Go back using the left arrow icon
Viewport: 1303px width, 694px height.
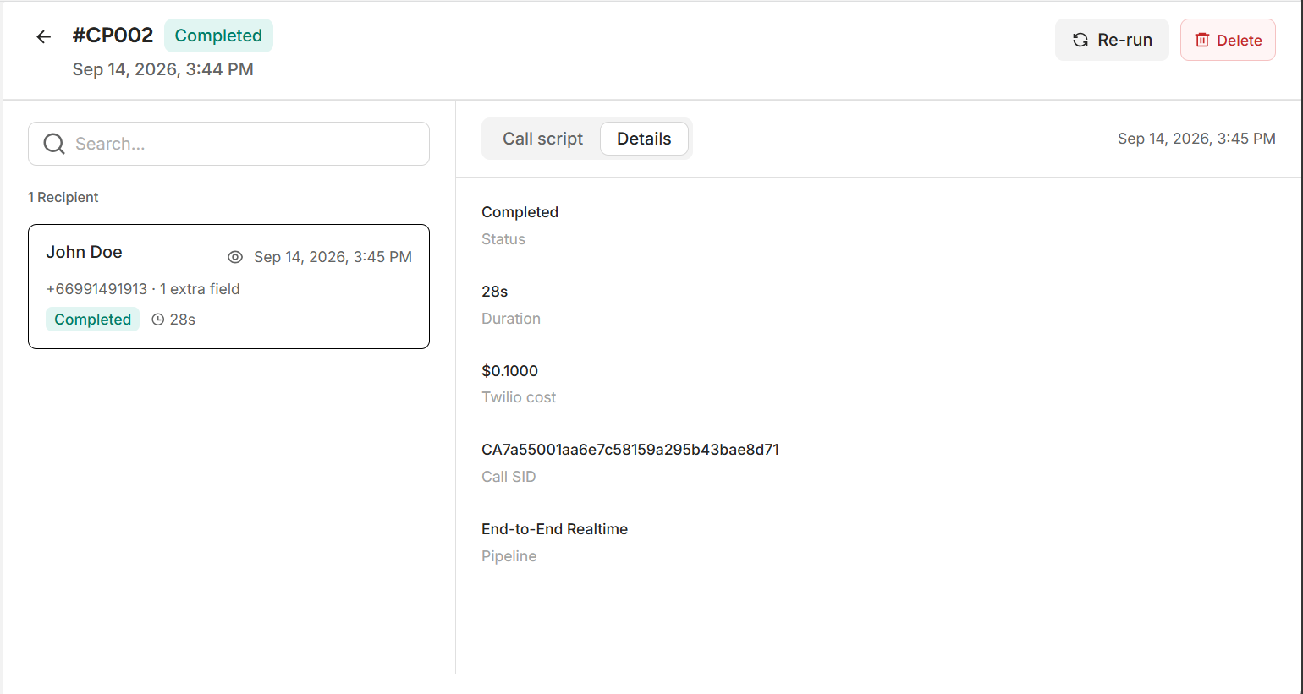43,36
